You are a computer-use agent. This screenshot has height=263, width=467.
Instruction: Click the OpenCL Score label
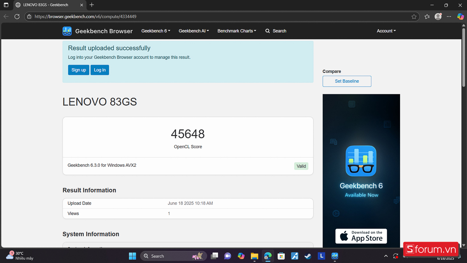[188, 147]
